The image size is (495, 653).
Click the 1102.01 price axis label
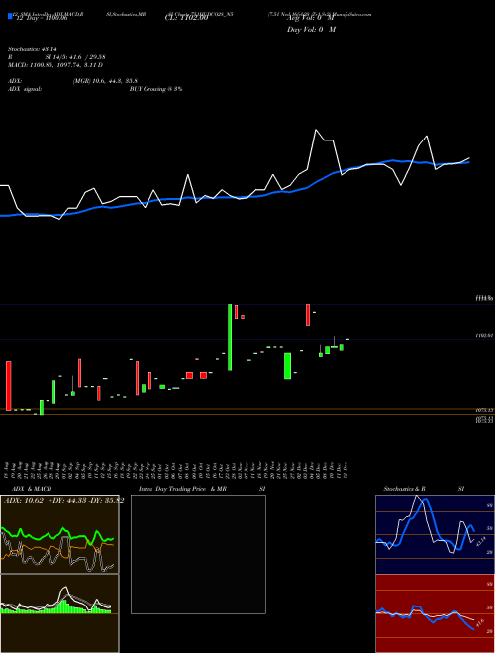484,335
